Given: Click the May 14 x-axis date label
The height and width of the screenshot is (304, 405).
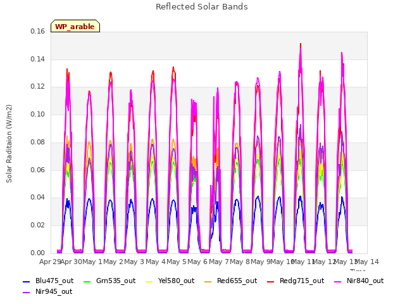Looking at the screenshot, I should pos(367,262).
